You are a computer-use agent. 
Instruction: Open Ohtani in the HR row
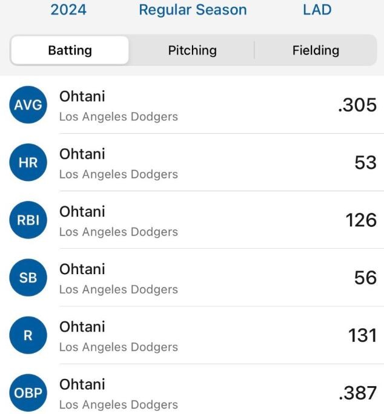[82, 154]
